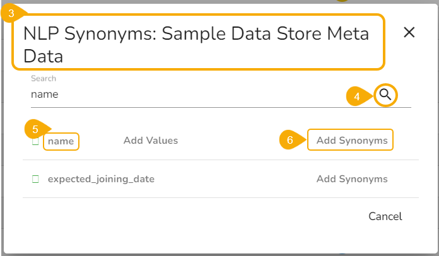
Task: Click the orange step 5 marker
Action: [35, 129]
